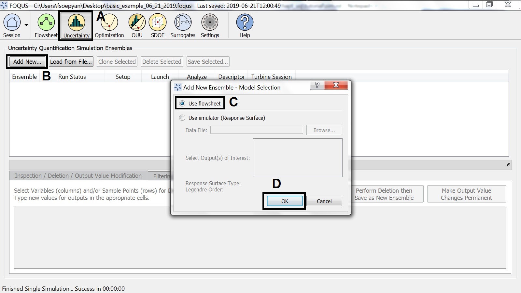
Task: Select Use emulator (Response Surface) option
Action: click(182, 118)
